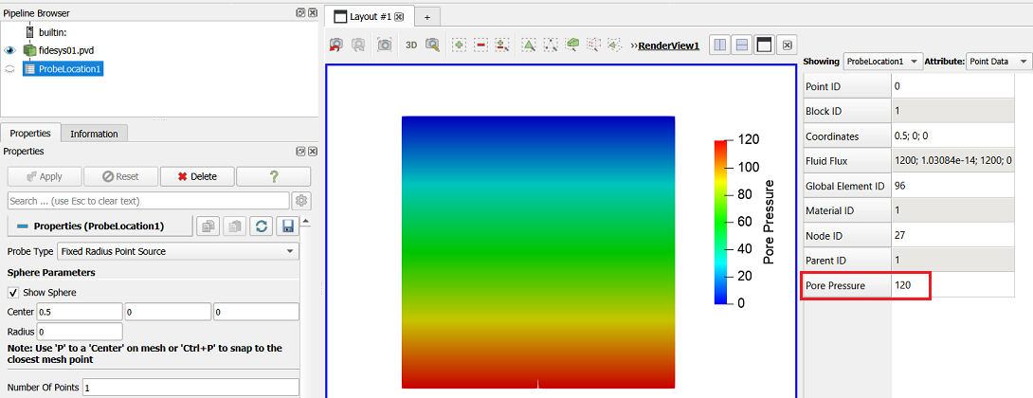Click the Delete button
Viewport: 1033px width, 398px height.
click(197, 176)
